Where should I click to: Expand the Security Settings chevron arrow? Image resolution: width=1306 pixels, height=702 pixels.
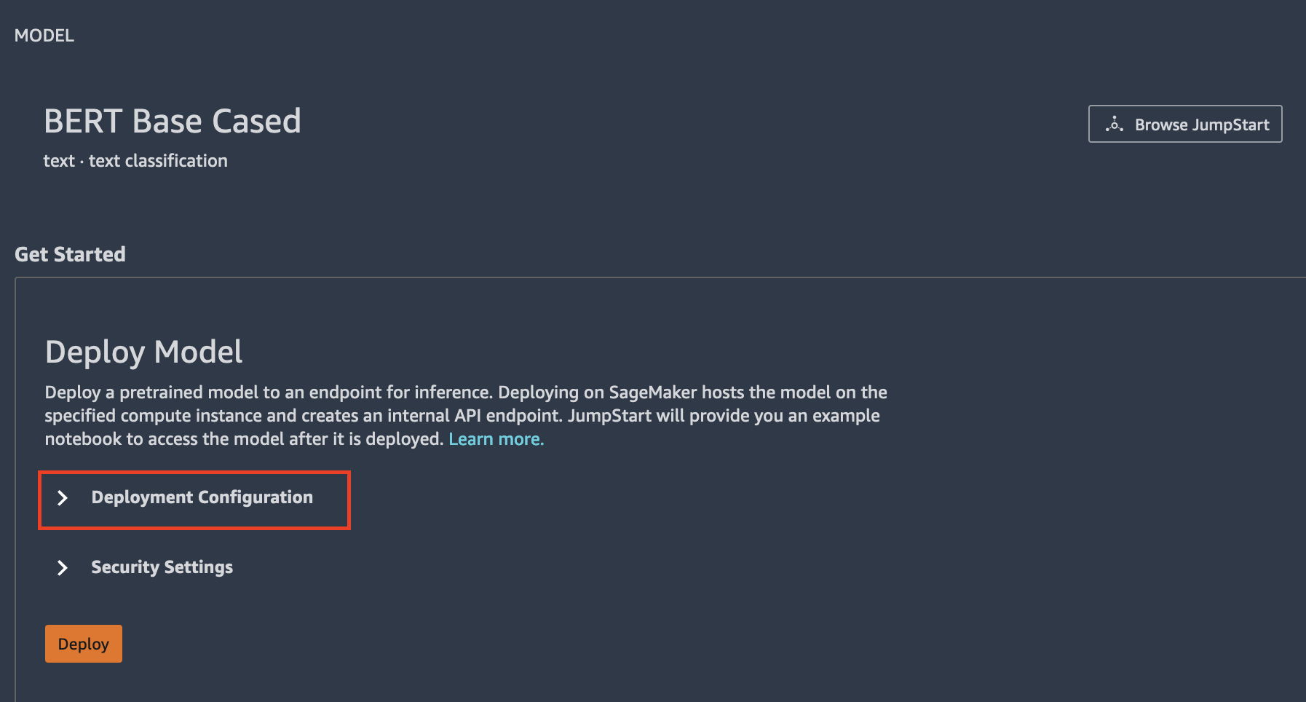coord(63,568)
